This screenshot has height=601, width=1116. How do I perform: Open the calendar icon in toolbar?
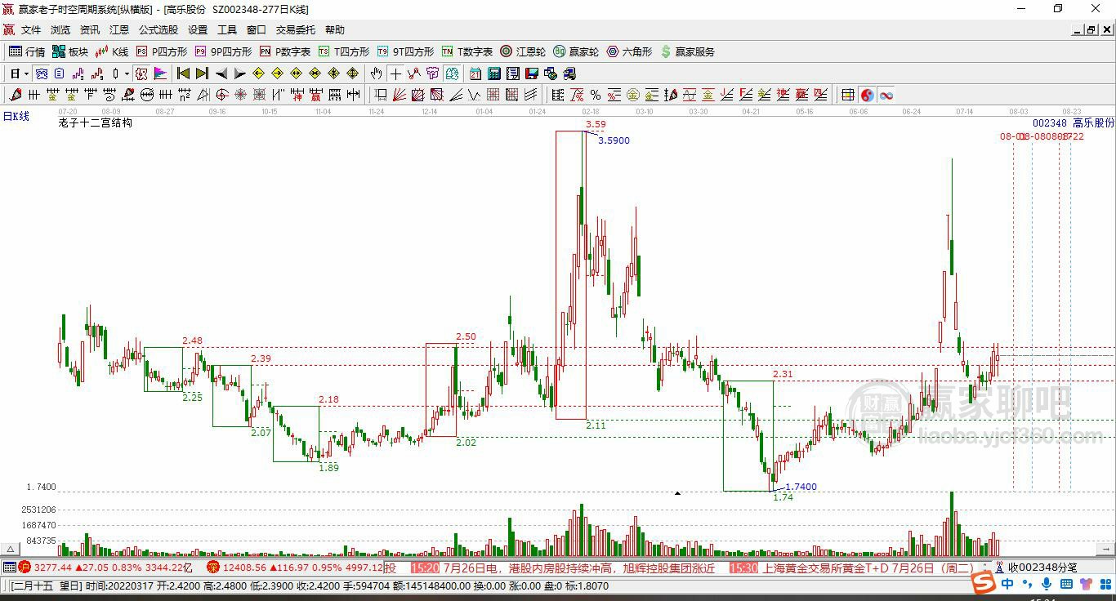pyautogui.click(x=475, y=73)
